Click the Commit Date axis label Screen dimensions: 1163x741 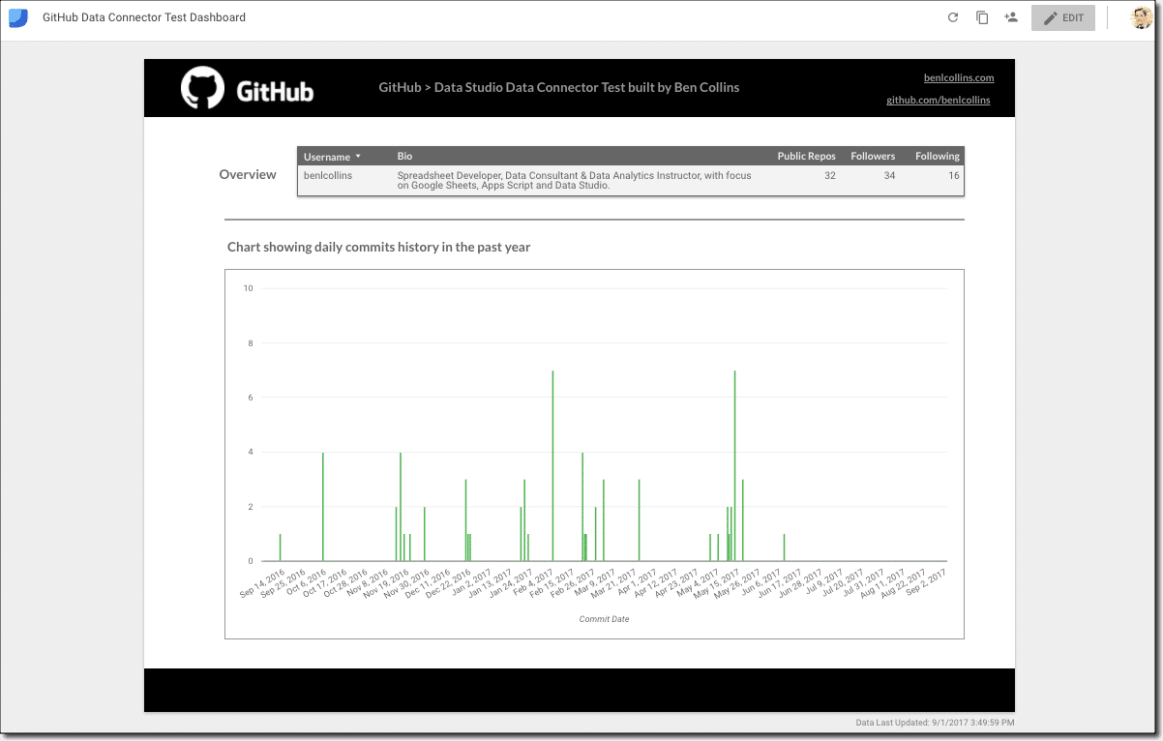604,619
